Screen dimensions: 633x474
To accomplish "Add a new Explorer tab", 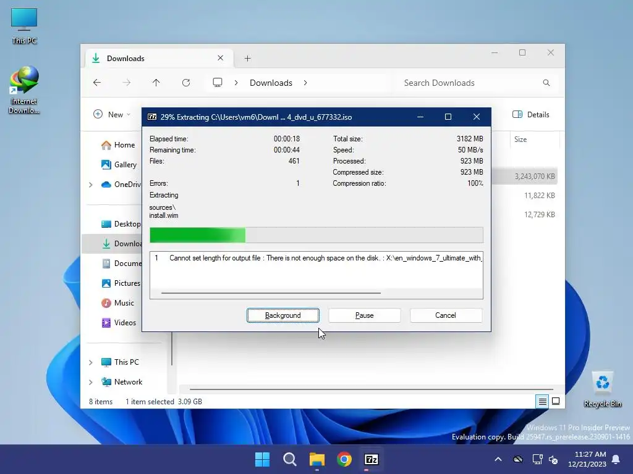I will click(247, 59).
